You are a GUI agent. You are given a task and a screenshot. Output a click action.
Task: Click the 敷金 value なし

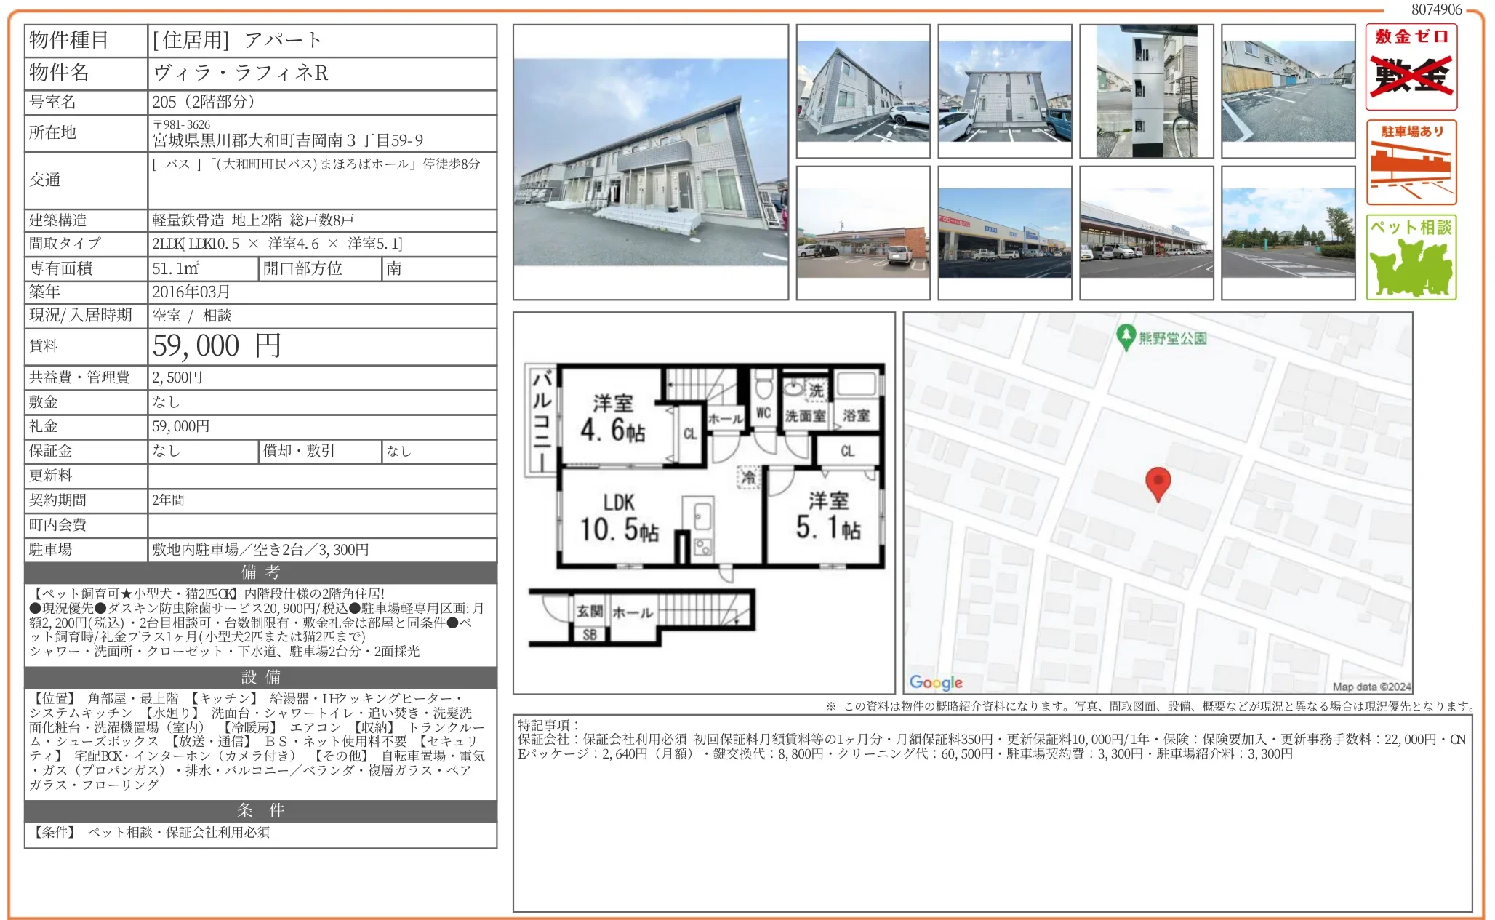pos(166,401)
